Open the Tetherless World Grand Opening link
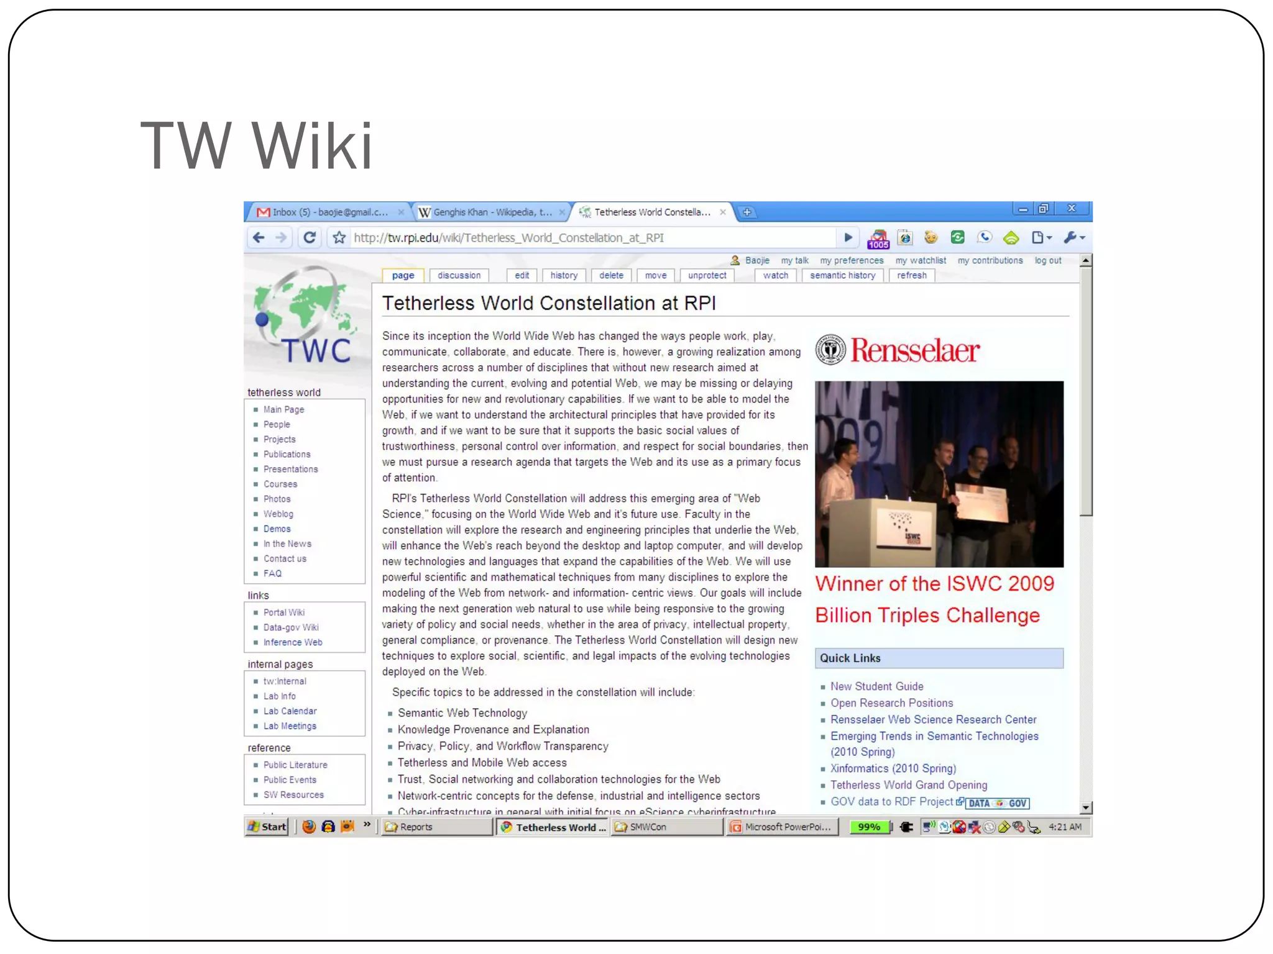The width and height of the screenshot is (1273, 954). click(x=909, y=785)
